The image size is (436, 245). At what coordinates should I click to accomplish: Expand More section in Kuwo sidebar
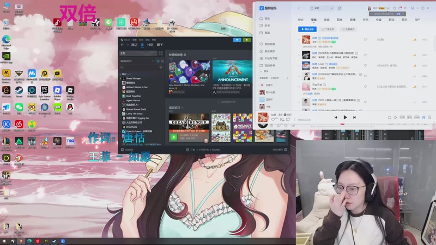[264, 71]
